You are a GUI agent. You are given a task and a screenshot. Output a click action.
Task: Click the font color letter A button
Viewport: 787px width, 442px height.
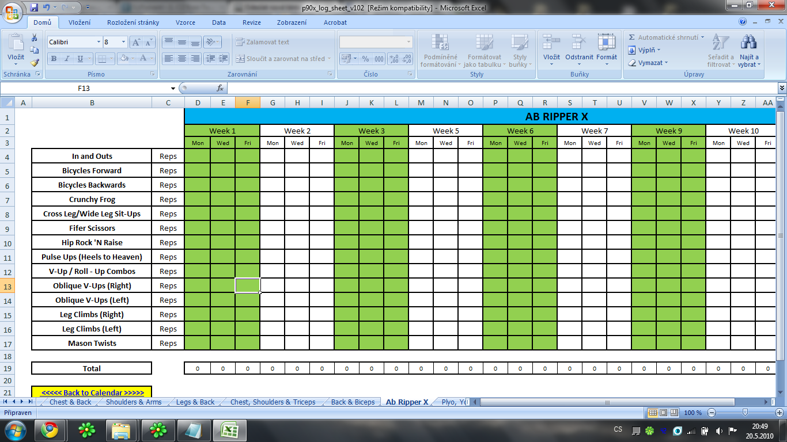coord(143,59)
